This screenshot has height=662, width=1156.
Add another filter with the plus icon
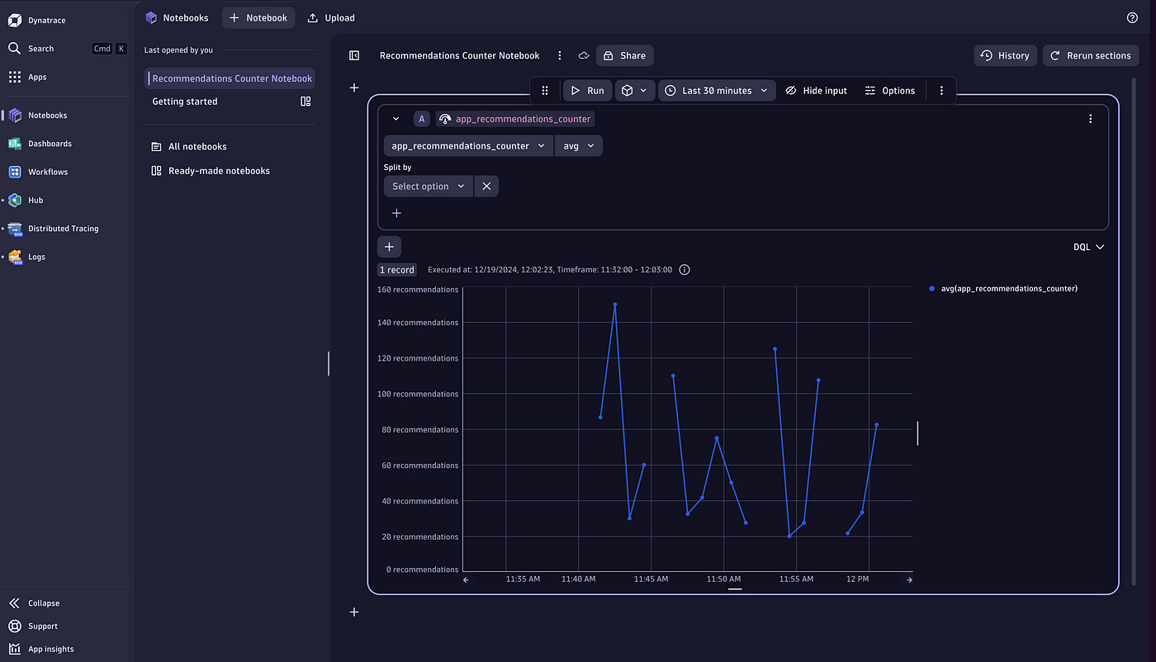(x=396, y=213)
